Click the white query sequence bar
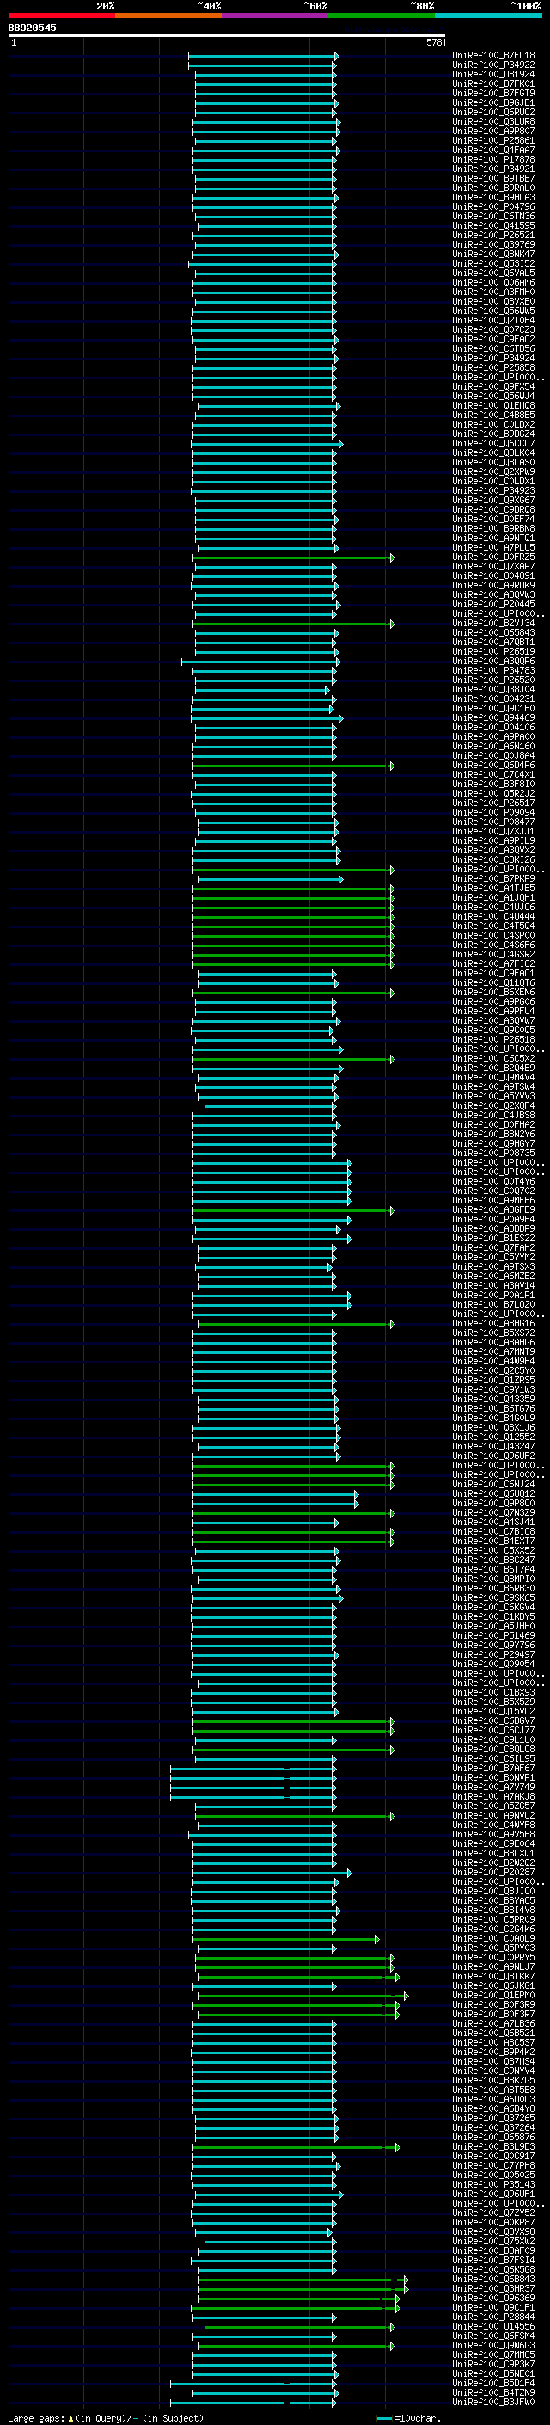 (x=227, y=36)
